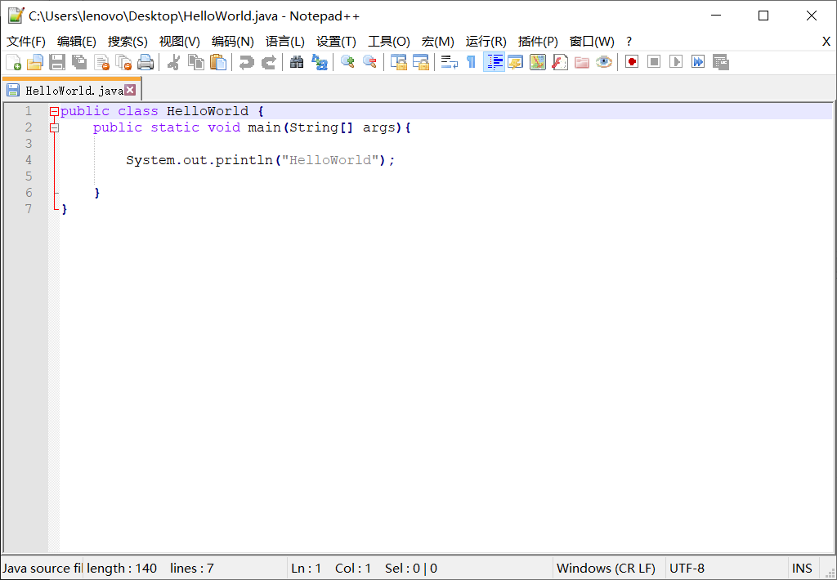The width and height of the screenshot is (837, 580).
Task: Click the Paste toolbar button
Action: click(x=218, y=62)
